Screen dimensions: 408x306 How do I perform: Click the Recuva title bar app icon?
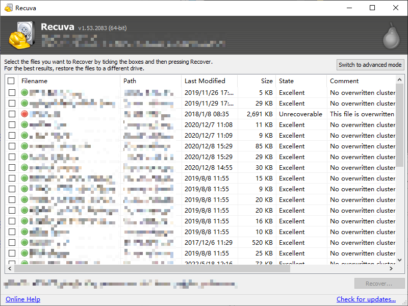(x=8, y=8)
